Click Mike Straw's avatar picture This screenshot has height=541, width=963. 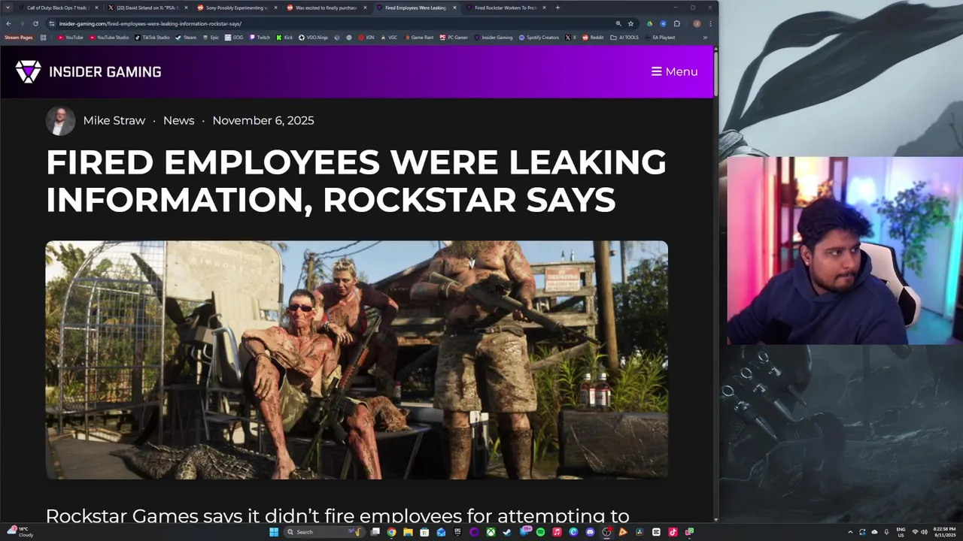(60, 120)
